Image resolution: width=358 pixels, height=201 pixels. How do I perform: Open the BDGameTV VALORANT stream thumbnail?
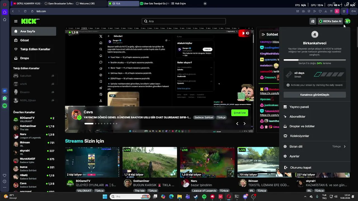[x=92, y=162]
